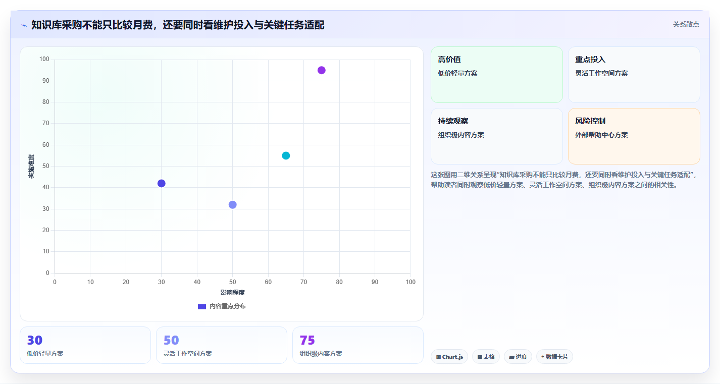
Task: Click the 进度 tag chip
Action: point(518,357)
